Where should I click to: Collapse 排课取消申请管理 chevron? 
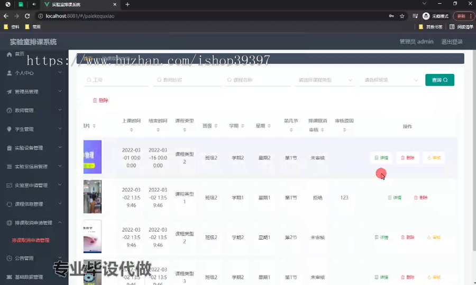point(60,222)
